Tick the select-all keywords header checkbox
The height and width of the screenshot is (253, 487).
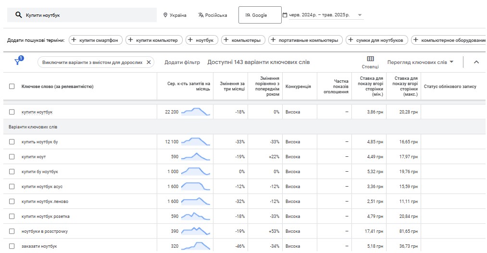tap(12, 87)
